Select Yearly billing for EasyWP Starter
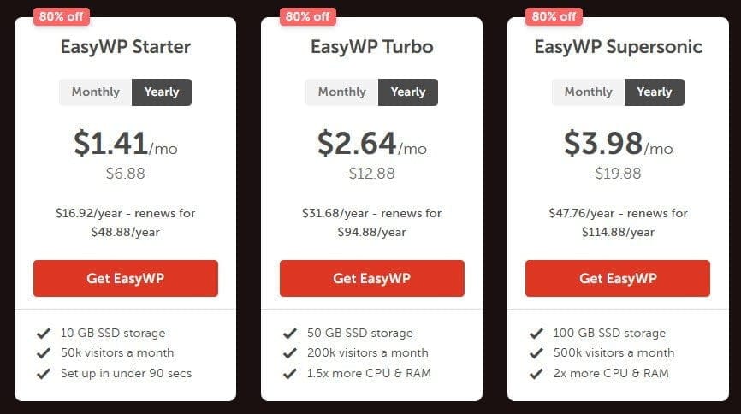Viewport: 741px width, 414px height. coord(162,92)
